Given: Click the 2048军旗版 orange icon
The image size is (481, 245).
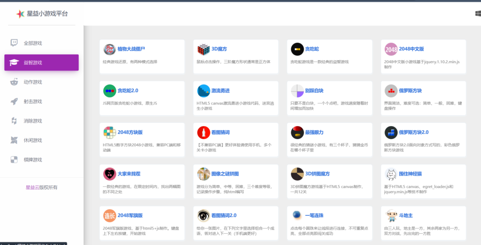Looking at the screenshot, I should 109,215.
